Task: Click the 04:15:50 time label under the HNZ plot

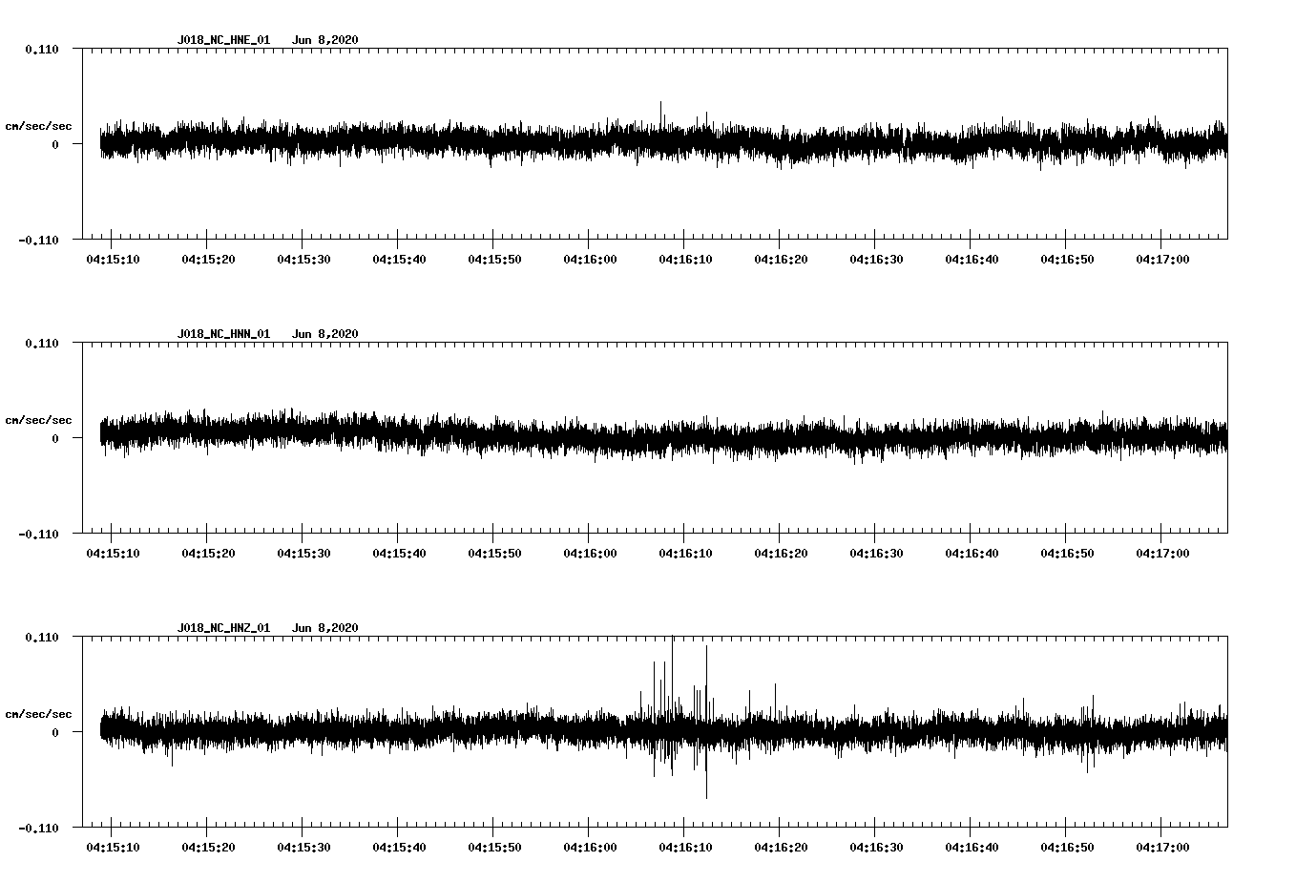Action: [x=494, y=848]
